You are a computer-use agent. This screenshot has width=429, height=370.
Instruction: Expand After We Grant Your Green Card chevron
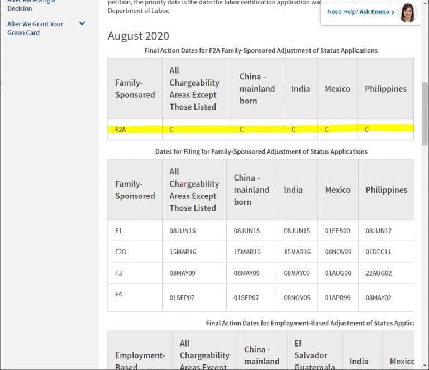pyautogui.click(x=82, y=23)
